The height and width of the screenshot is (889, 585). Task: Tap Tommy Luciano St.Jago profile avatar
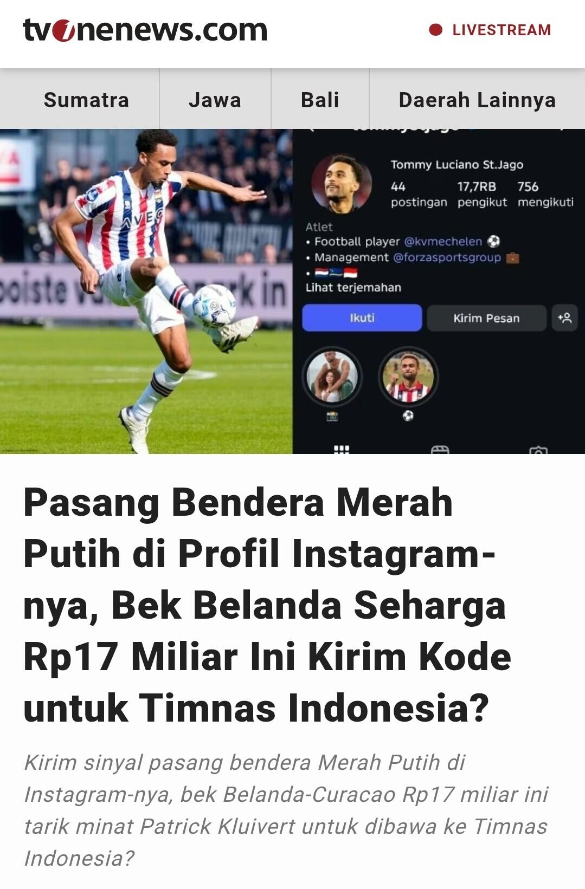click(342, 183)
